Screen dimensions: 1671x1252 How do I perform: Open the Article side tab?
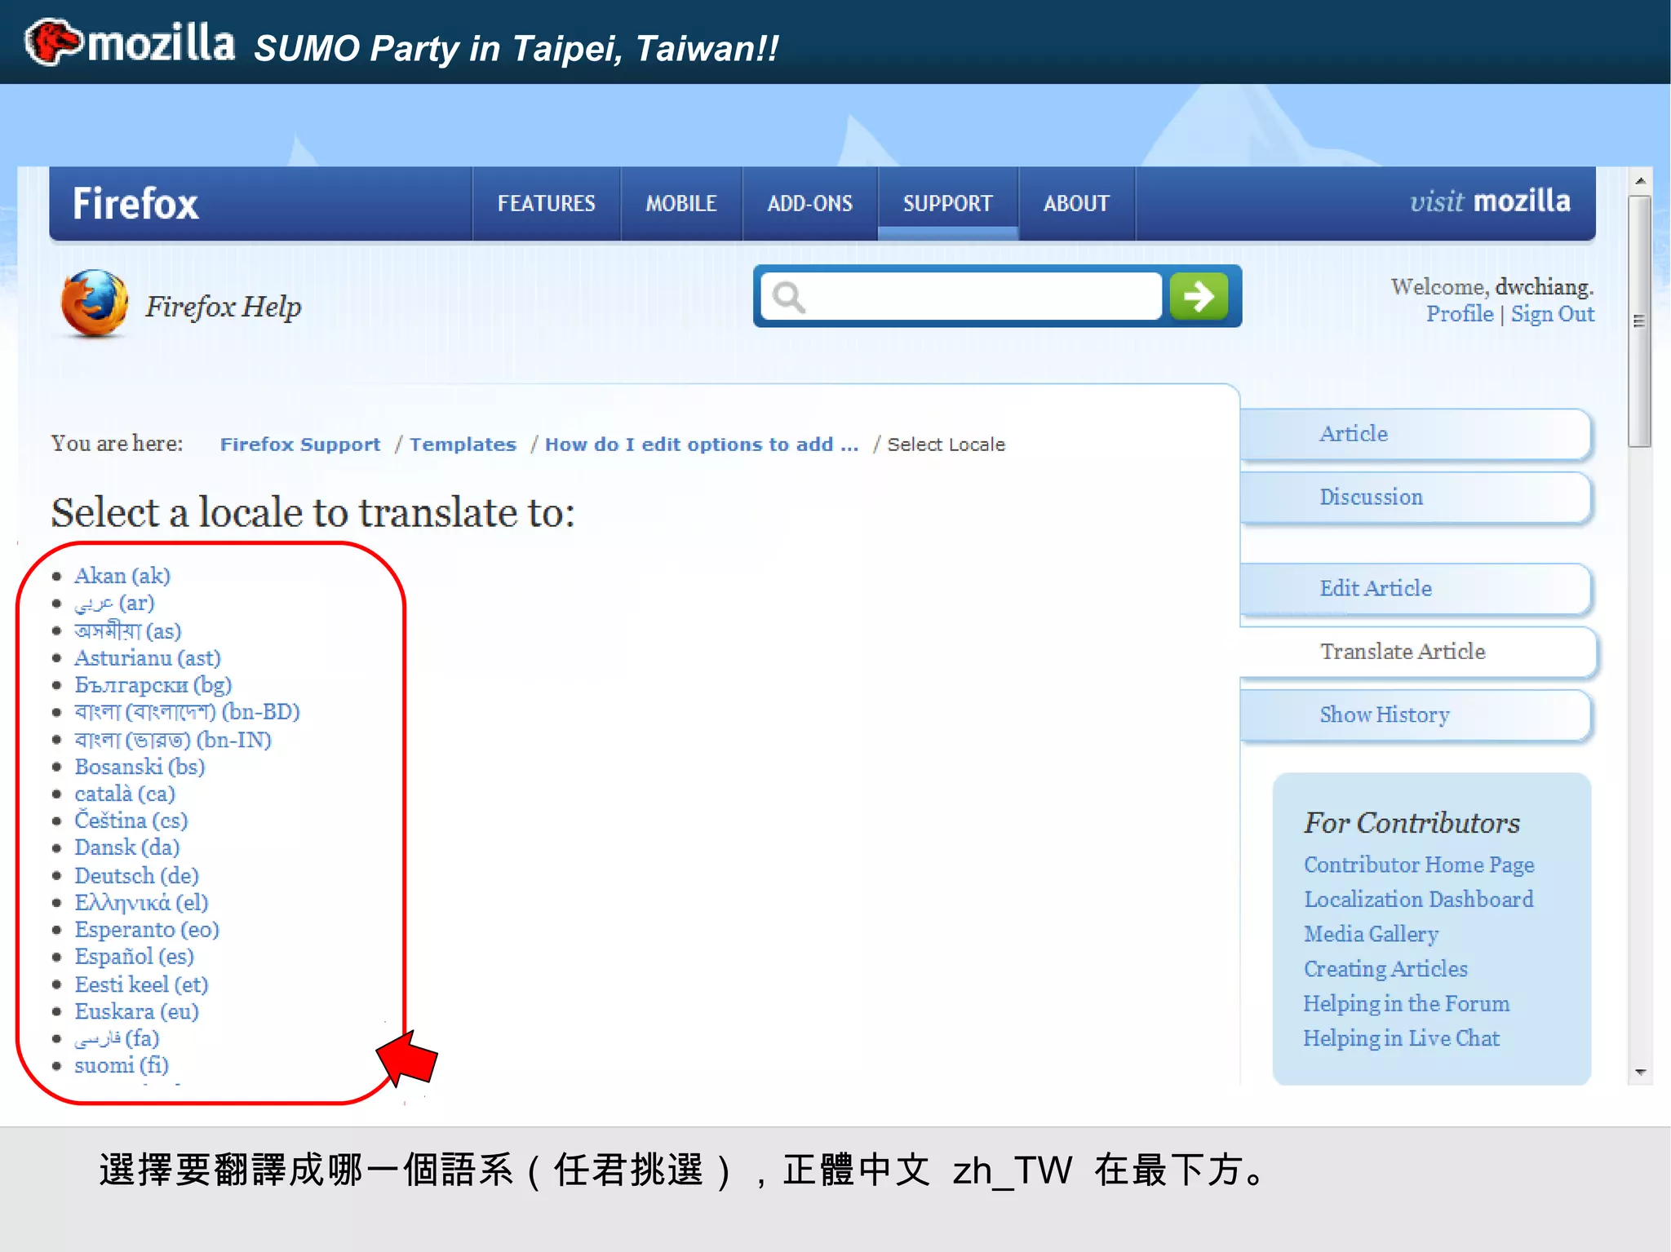pos(1416,434)
